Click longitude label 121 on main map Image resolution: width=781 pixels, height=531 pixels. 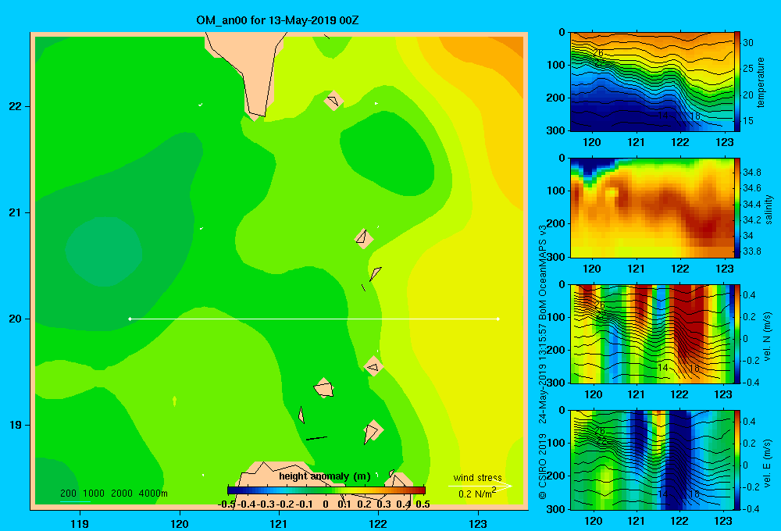point(279,523)
